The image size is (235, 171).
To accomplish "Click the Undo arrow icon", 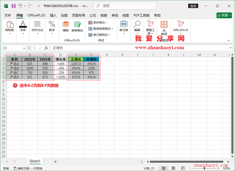I will point(20,6).
